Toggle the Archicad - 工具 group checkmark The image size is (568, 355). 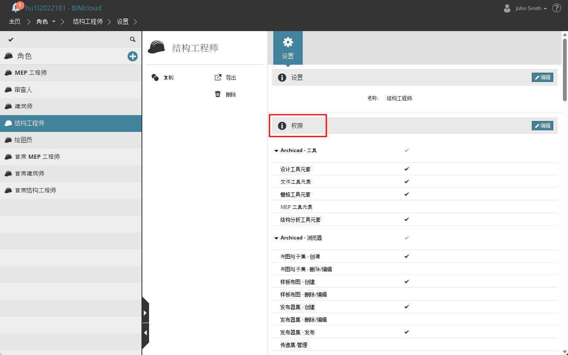[406, 150]
